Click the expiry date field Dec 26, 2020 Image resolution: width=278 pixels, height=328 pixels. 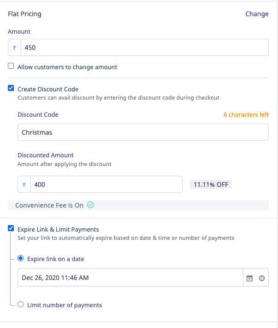click(x=130, y=278)
